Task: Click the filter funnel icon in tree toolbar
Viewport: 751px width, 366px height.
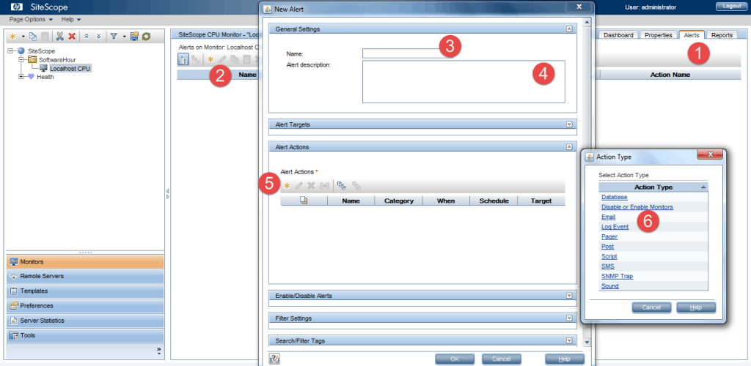Action: (114, 36)
